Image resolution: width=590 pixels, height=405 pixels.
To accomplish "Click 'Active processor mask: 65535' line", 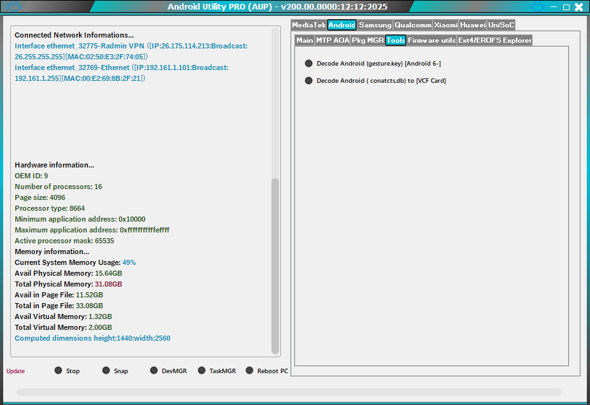I will [x=64, y=241].
